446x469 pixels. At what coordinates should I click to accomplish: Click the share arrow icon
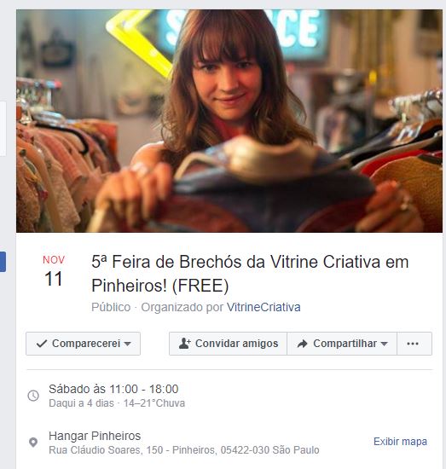(x=303, y=344)
